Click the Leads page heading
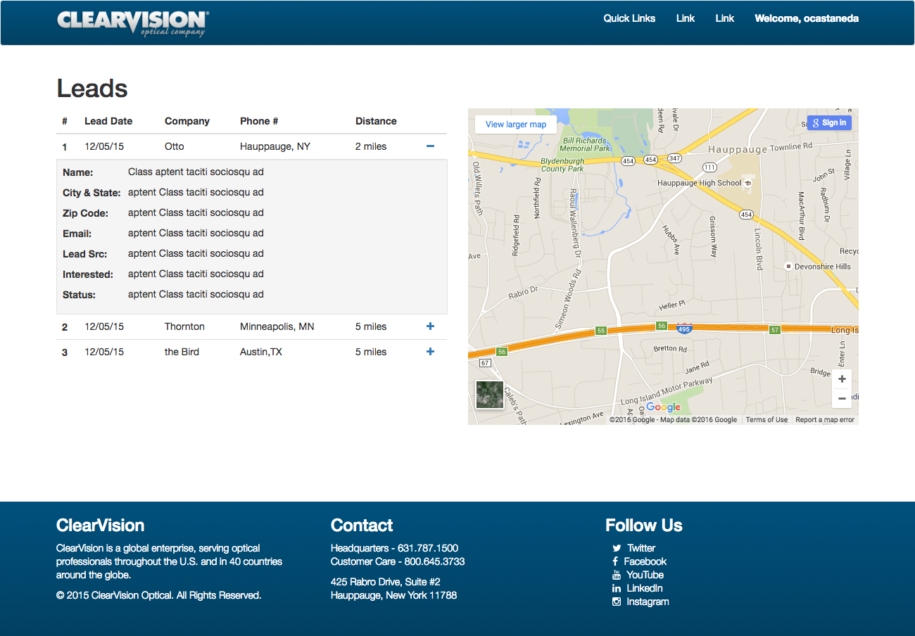The height and width of the screenshot is (636, 915). [92, 89]
